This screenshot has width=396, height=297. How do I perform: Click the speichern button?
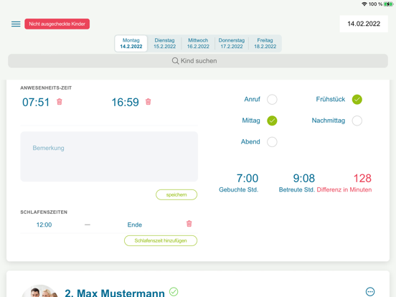(x=176, y=194)
